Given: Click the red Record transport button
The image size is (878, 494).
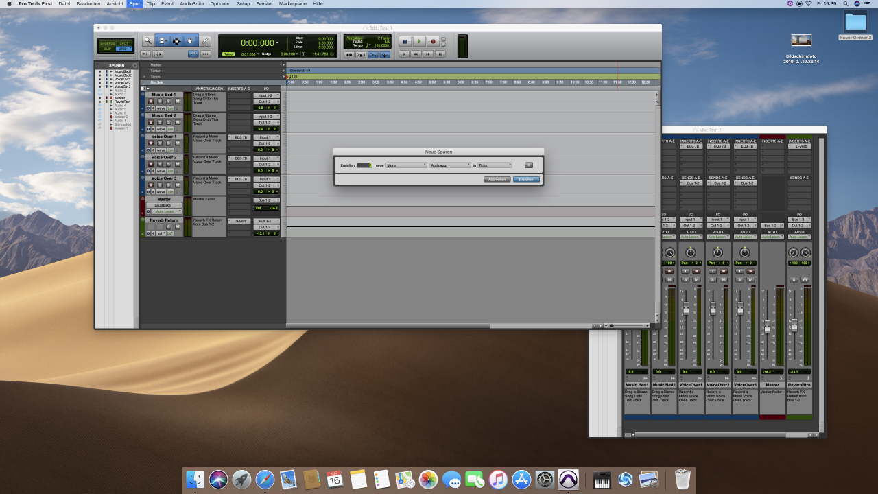Looking at the screenshot, I should (x=433, y=41).
